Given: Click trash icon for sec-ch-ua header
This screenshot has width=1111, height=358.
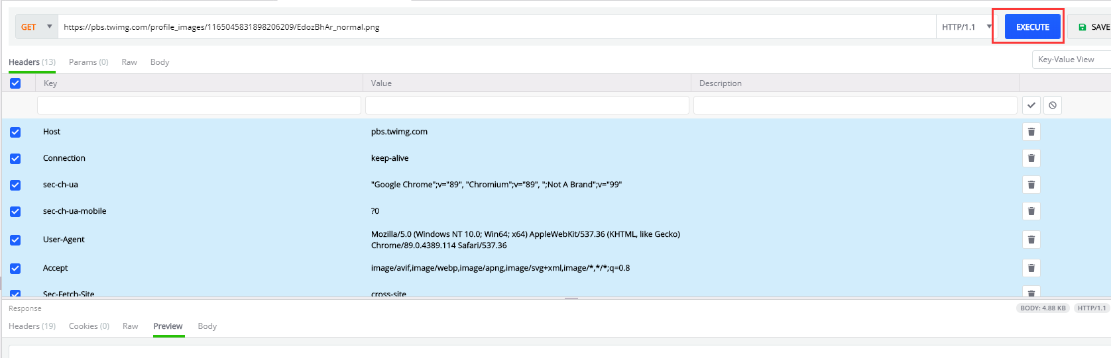Looking at the screenshot, I should click(x=1031, y=185).
